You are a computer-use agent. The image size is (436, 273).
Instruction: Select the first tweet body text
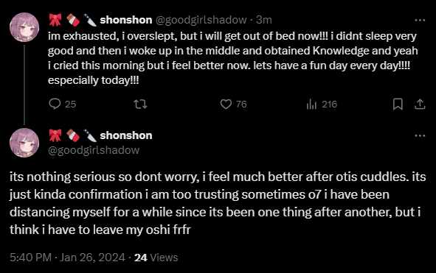tap(232, 58)
